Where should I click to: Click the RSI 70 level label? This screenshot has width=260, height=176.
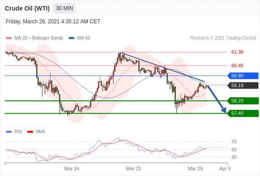234,142
